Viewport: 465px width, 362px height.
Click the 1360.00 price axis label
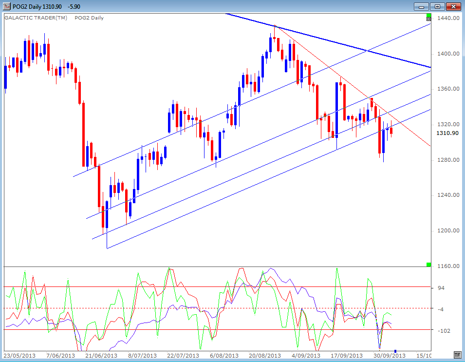pyautogui.click(x=448, y=89)
